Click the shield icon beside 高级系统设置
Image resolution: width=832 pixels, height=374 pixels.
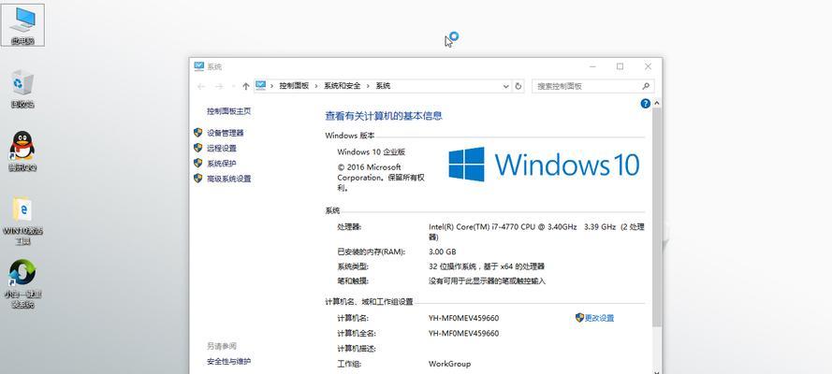pos(197,179)
